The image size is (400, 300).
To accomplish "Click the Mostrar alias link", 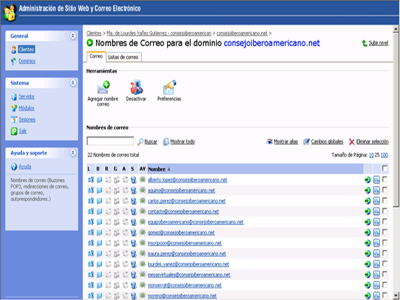I will pyautogui.click(x=286, y=141).
